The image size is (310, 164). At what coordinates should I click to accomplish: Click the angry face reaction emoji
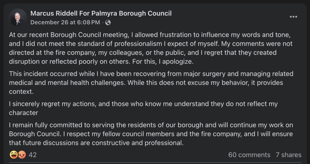22,155
